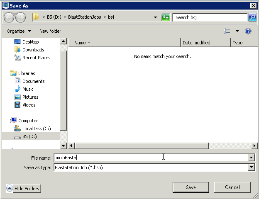Select Videos in navigation tree
The image size is (259, 199).
tap(29, 105)
